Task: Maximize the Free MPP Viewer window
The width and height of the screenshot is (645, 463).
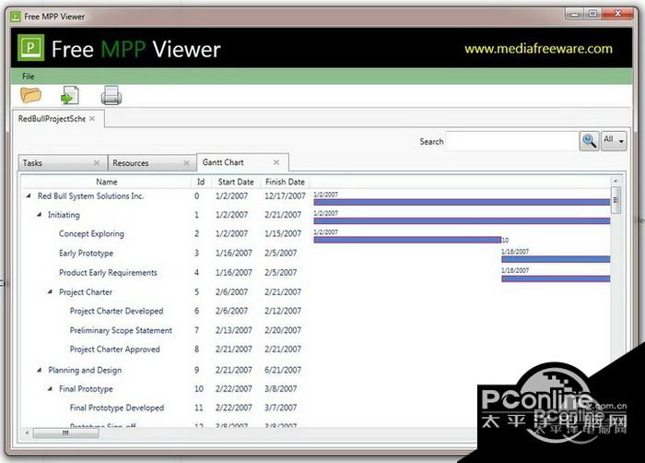Action: pos(592,14)
